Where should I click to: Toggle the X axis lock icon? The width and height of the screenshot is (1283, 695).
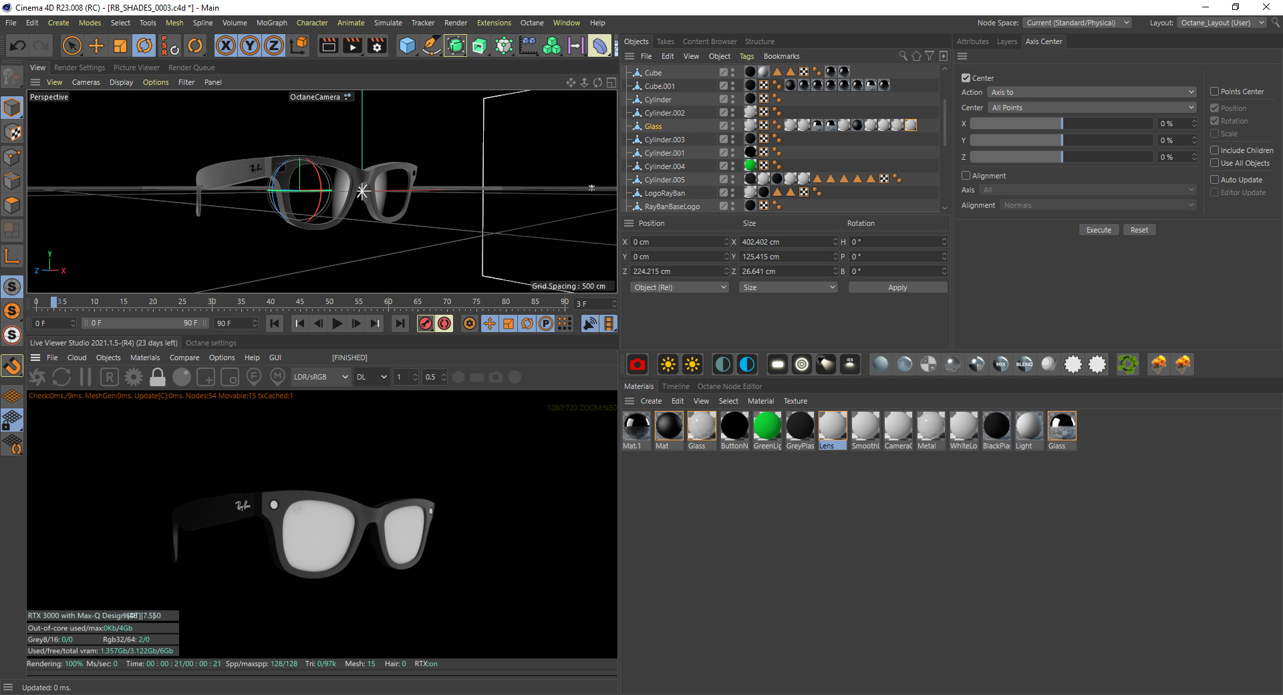(226, 45)
